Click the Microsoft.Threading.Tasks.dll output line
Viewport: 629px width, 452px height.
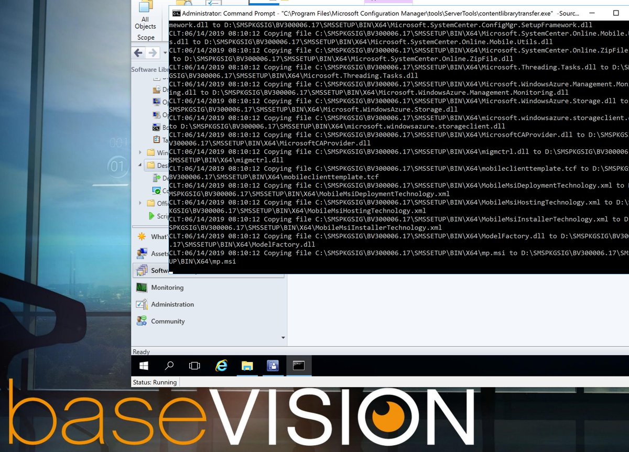pos(399,72)
